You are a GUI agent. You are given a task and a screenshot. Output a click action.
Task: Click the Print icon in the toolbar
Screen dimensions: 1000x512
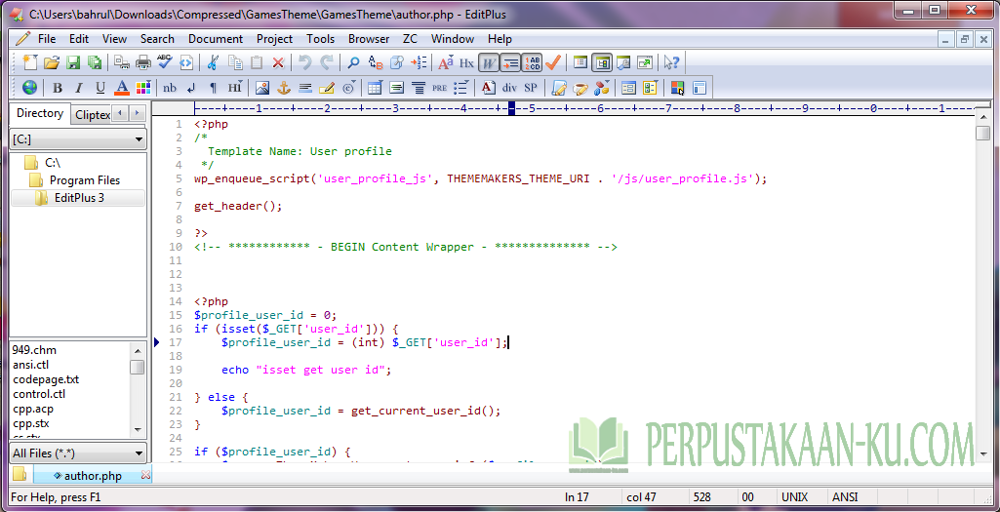pos(143,62)
